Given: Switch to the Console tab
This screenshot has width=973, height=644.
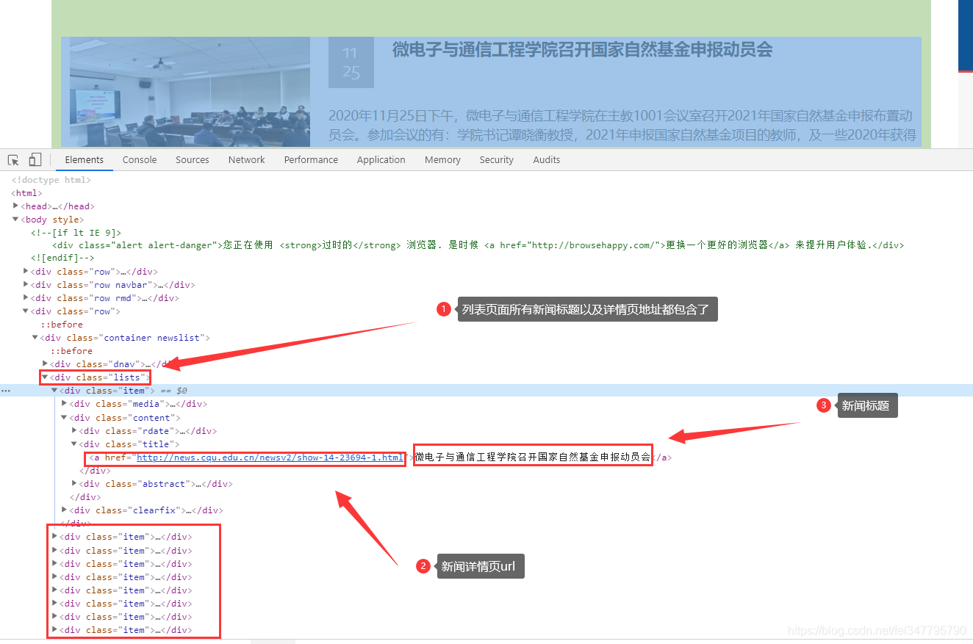Looking at the screenshot, I should [x=139, y=159].
